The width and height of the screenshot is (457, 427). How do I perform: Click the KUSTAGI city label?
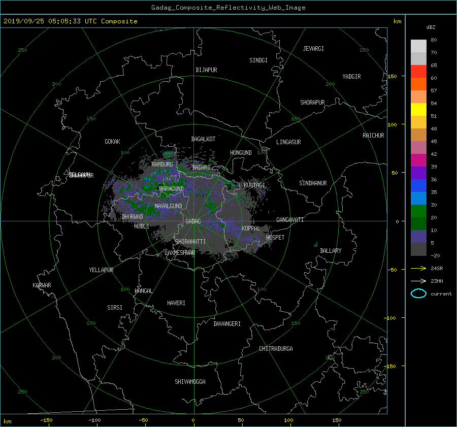254,185
